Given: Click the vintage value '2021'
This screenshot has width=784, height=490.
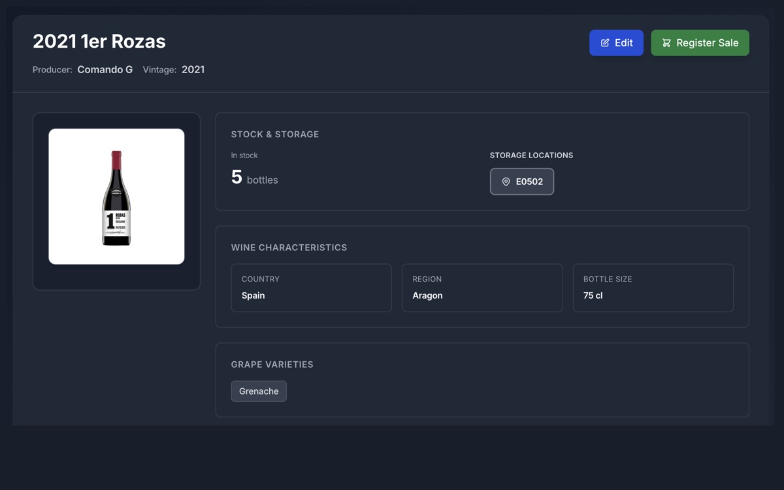Looking at the screenshot, I should [193, 69].
